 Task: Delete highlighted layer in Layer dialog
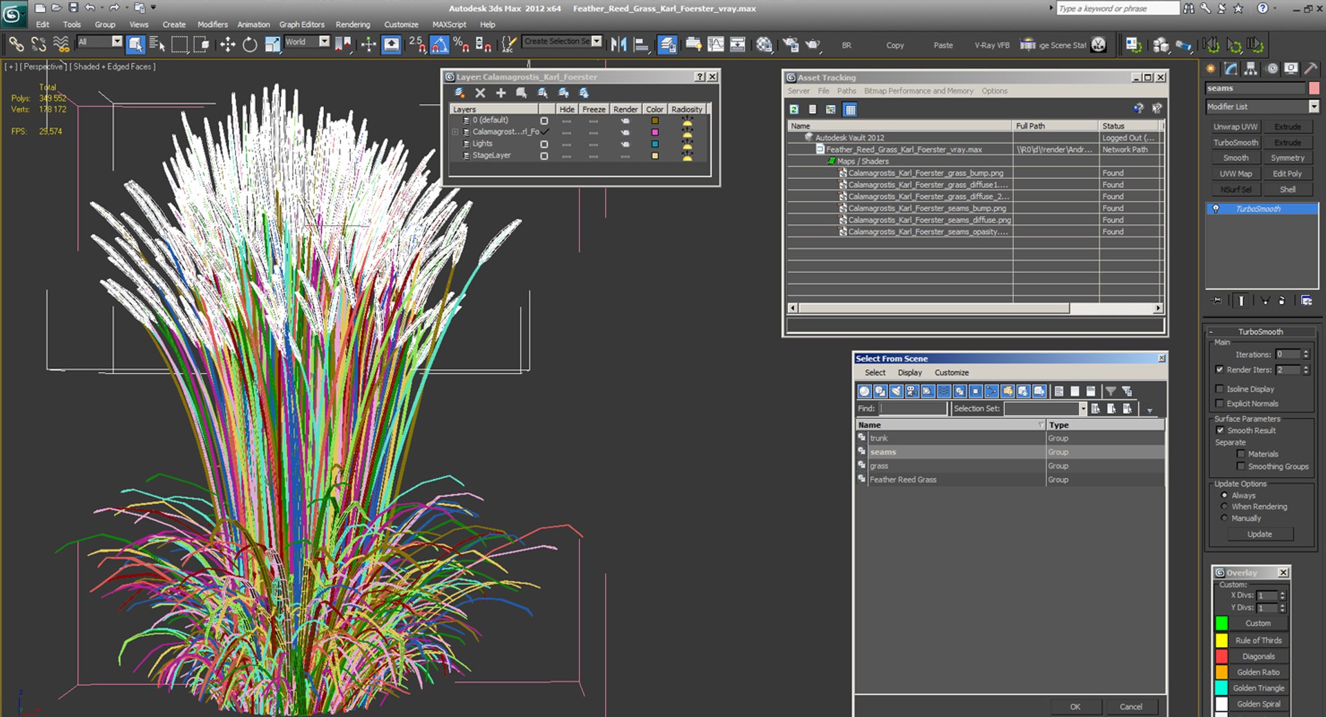point(480,93)
